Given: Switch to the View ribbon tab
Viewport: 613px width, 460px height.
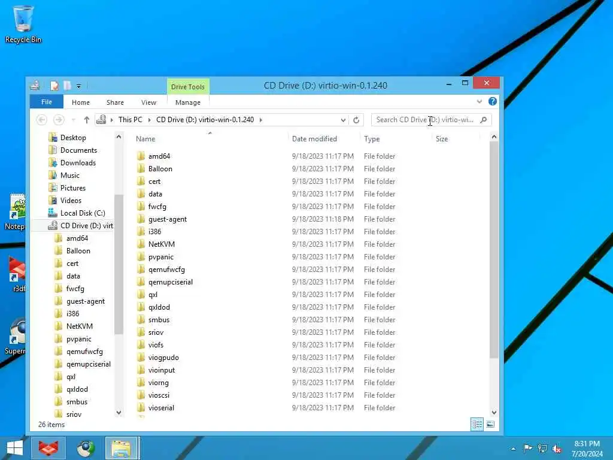Looking at the screenshot, I should [148, 102].
